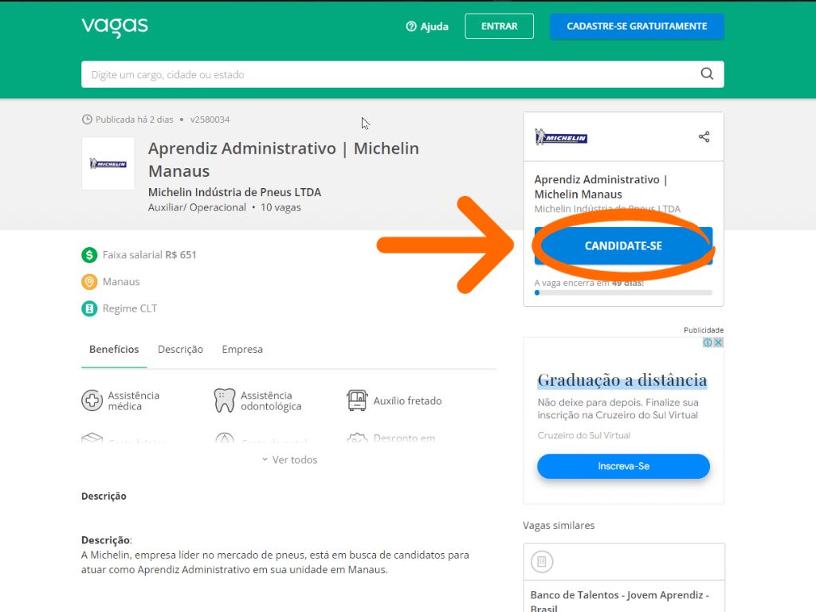Click the Michelin logo thumbnail by job title

[x=108, y=163]
